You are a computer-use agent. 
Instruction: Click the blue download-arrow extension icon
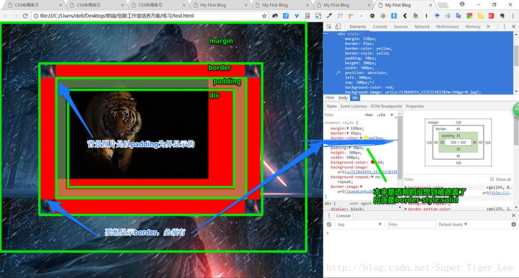pyautogui.click(x=394, y=16)
